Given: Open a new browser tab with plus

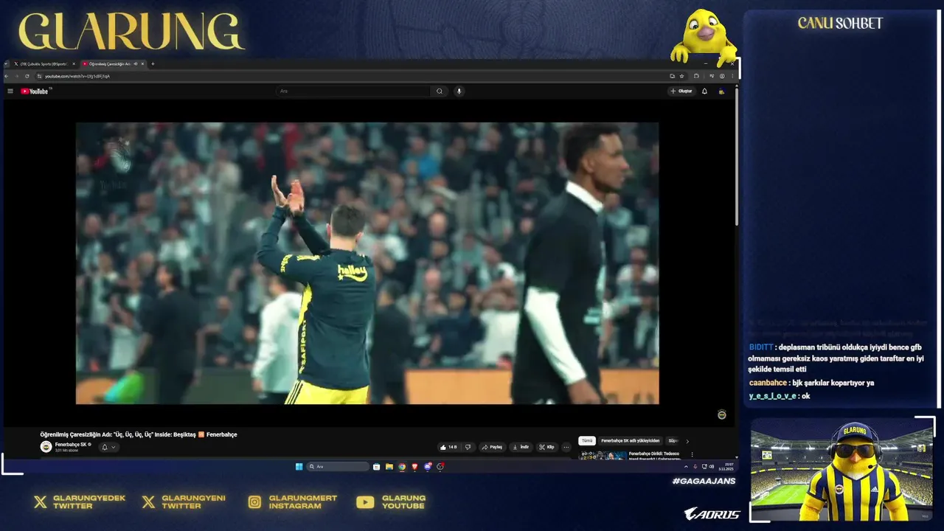Looking at the screenshot, I should pyautogui.click(x=153, y=64).
